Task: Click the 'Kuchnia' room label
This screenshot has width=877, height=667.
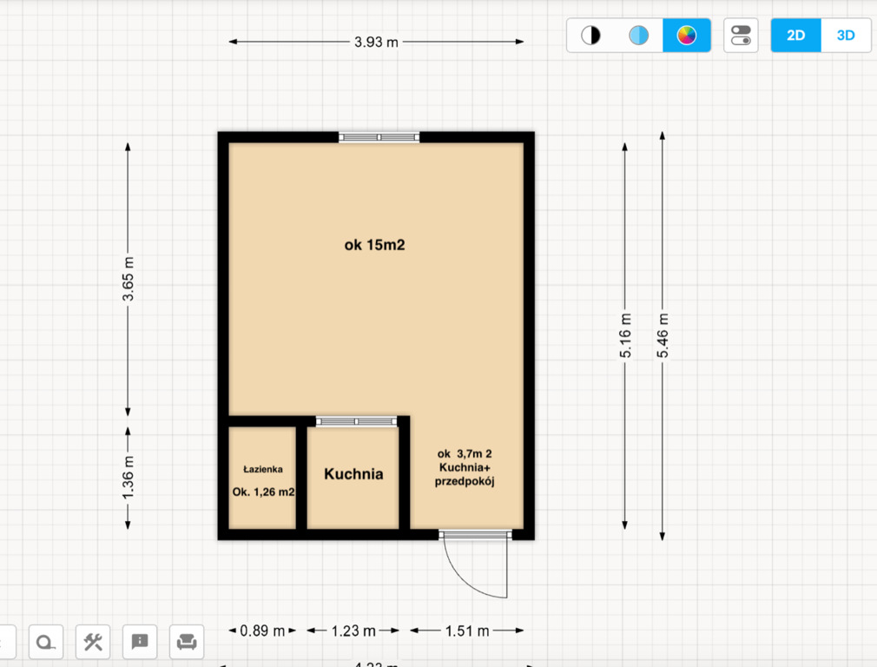Action: coord(353,474)
